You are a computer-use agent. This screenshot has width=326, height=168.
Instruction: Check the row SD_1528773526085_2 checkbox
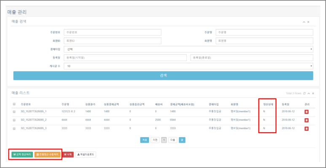coord(14,120)
